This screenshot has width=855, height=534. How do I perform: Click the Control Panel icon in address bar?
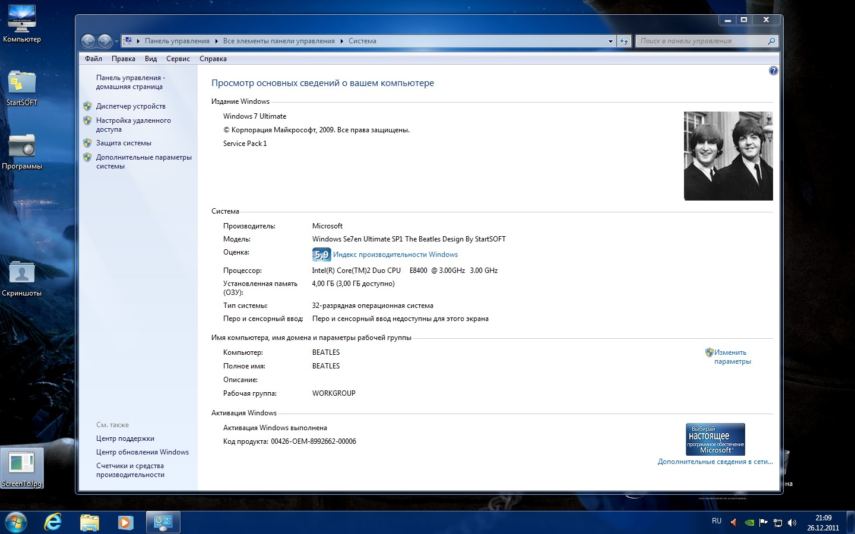(128, 41)
